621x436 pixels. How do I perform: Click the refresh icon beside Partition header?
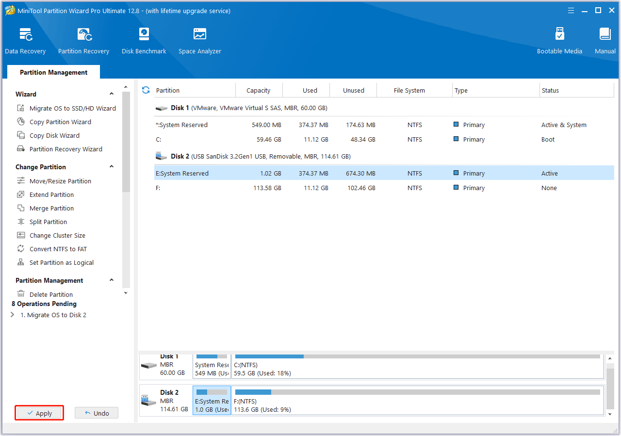tap(146, 90)
